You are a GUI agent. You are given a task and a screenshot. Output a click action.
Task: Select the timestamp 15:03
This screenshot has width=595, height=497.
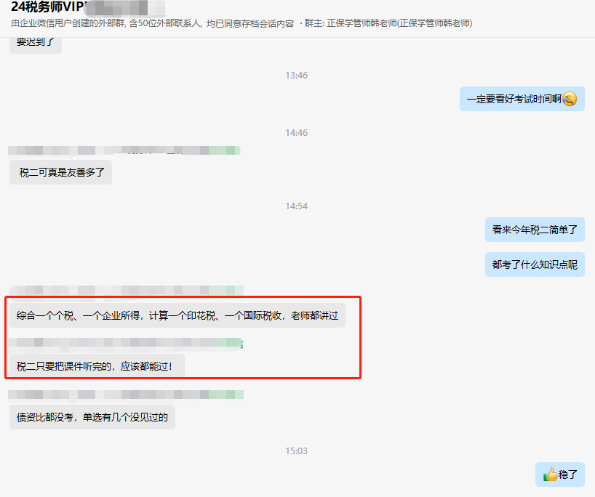pyautogui.click(x=297, y=451)
